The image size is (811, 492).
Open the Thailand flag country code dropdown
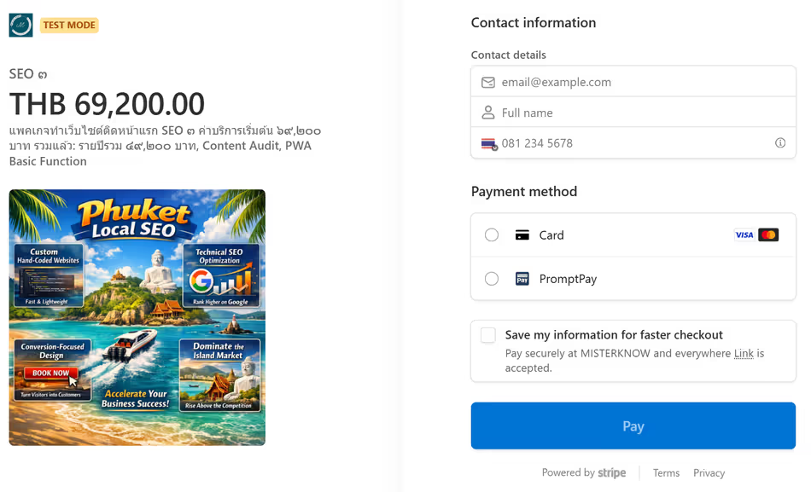pos(488,143)
